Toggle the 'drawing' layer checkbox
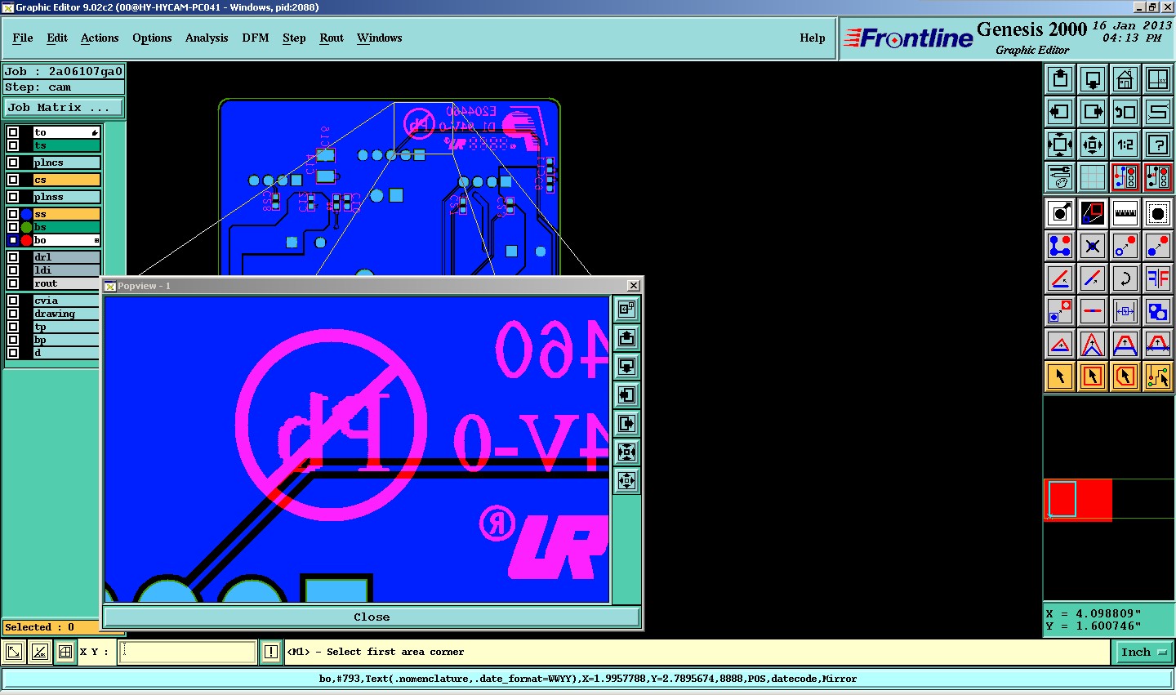 pos(13,314)
